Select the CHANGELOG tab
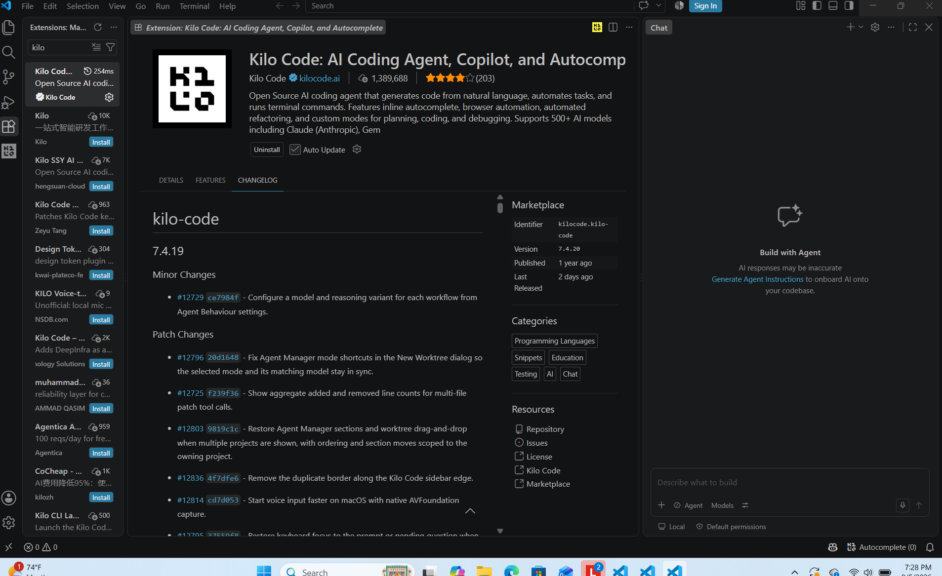942x576 pixels. coord(257,180)
